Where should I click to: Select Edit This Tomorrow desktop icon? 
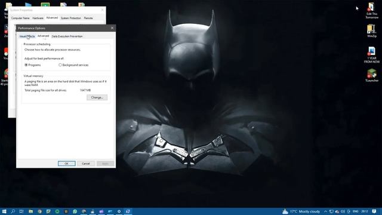point(371,11)
